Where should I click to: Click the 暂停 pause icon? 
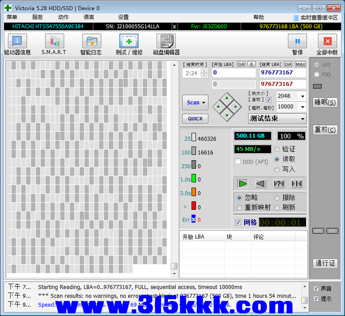click(x=297, y=42)
